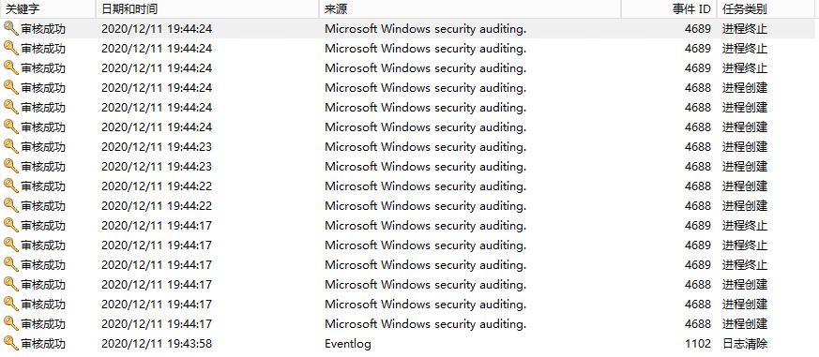Select the Eventlog source cell
Viewport: 819px width, 357px height.
click(x=348, y=344)
